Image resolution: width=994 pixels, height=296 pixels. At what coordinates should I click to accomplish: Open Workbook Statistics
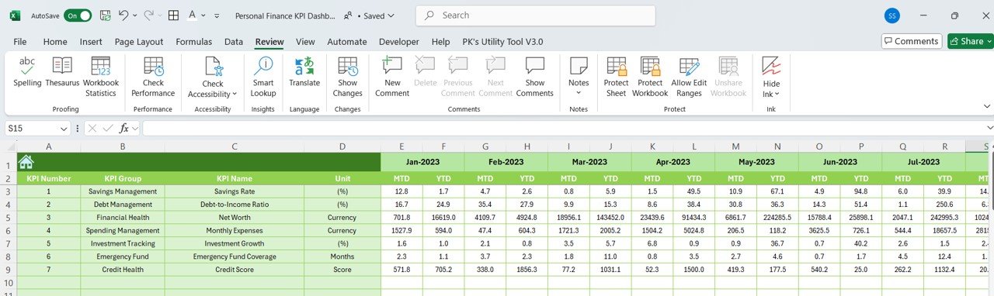coord(101,77)
